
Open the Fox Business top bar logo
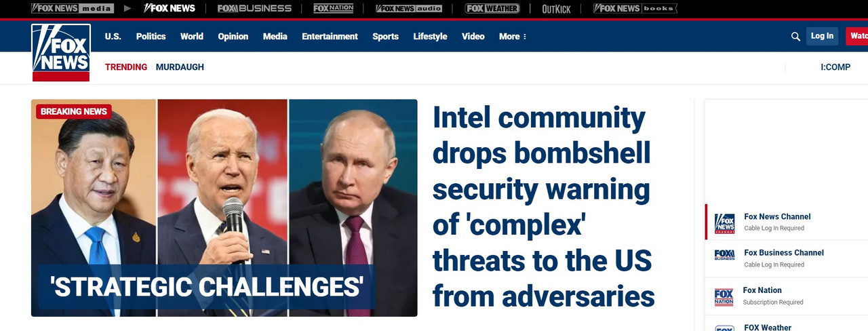[254, 9]
